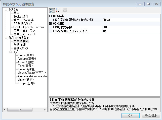Open AA自動スキップ settings
Viewport: 162px width, 120px height.
coord(23,24)
